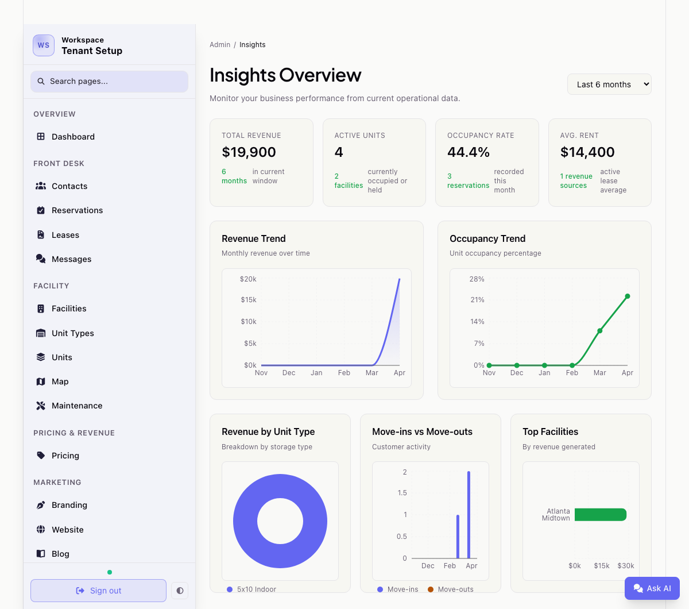Click the WS workspace logo badge
The image size is (689, 609).
44,45
